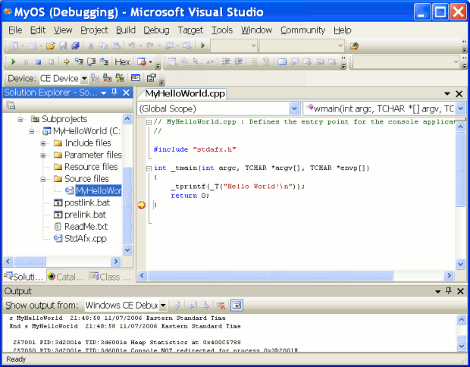Click the code editor vertical scrollbar thumb
This screenshot has width=470, height=367.
pos(460,169)
